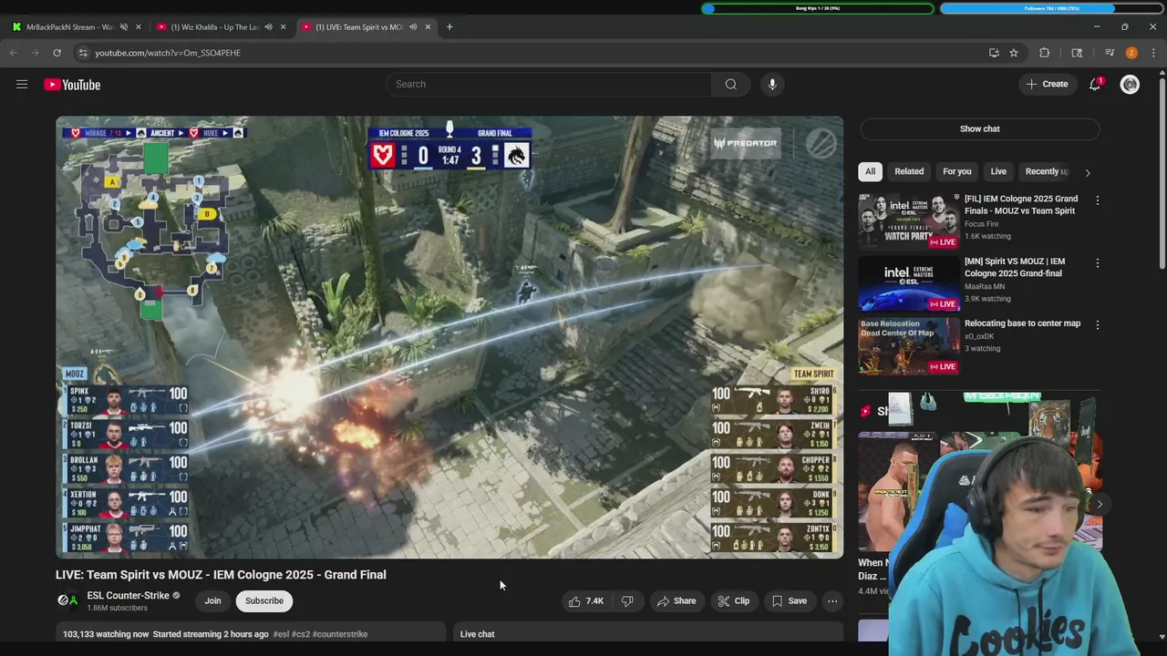The width and height of the screenshot is (1167, 656).
Task: Mute the Wiz Khalifa tab audio
Action: pos(268,27)
